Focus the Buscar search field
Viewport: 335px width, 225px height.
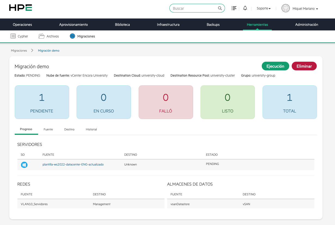[197, 8]
